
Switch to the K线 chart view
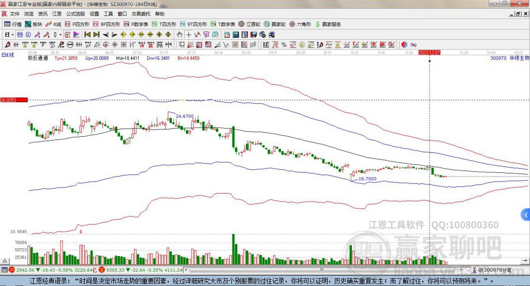54,24
